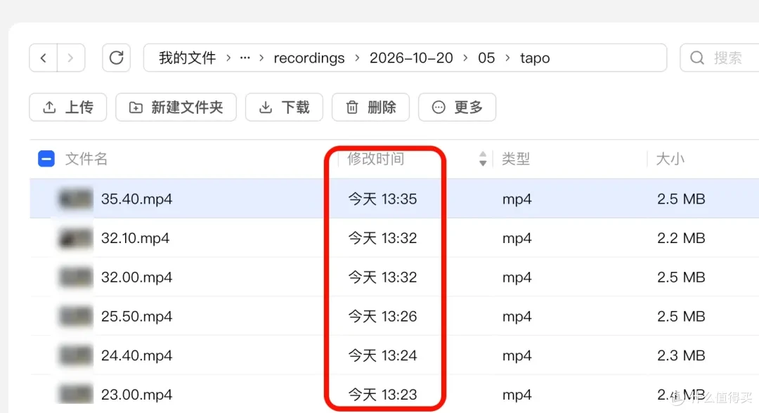759x413 pixels.
Task: Create folder with 新建文件夹 button
Action: click(176, 107)
